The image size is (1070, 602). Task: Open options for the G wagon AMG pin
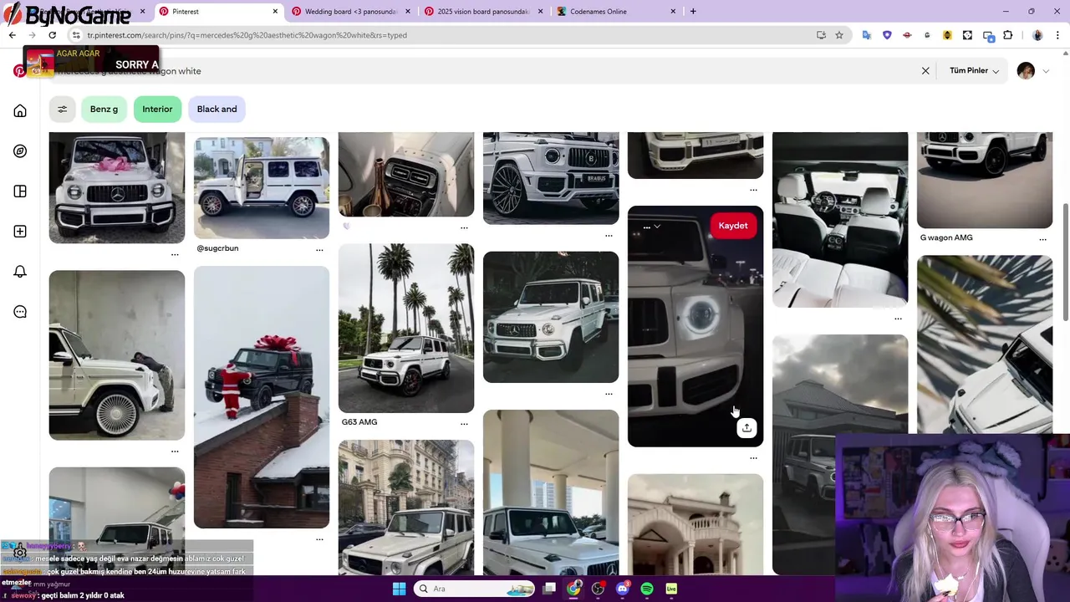coord(1042,238)
